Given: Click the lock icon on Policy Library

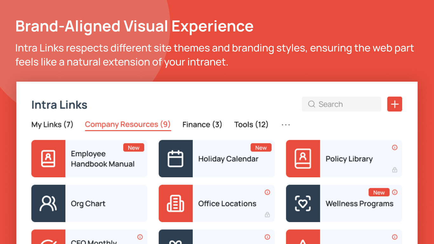Looking at the screenshot, I should [x=395, y=170].
